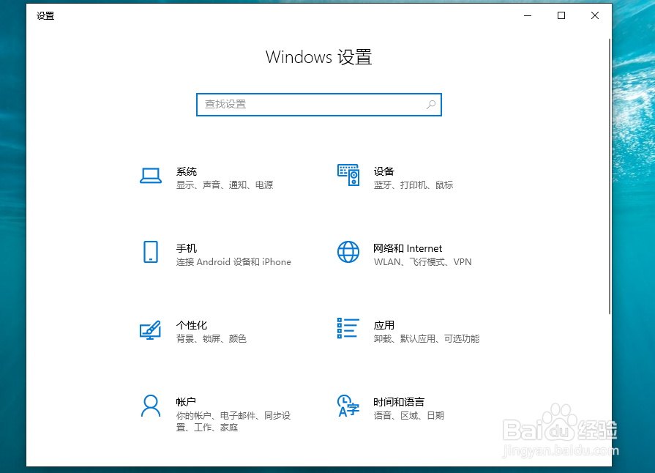Click the 网络和 Internet title
The image size is (655, 473).
408,248
